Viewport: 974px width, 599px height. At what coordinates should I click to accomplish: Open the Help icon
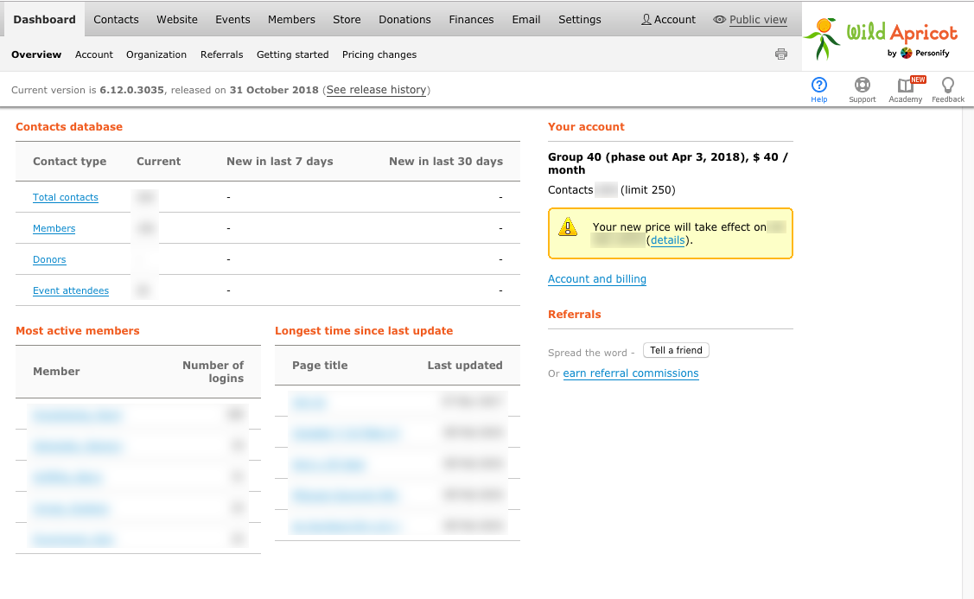(x=818, y=85)
